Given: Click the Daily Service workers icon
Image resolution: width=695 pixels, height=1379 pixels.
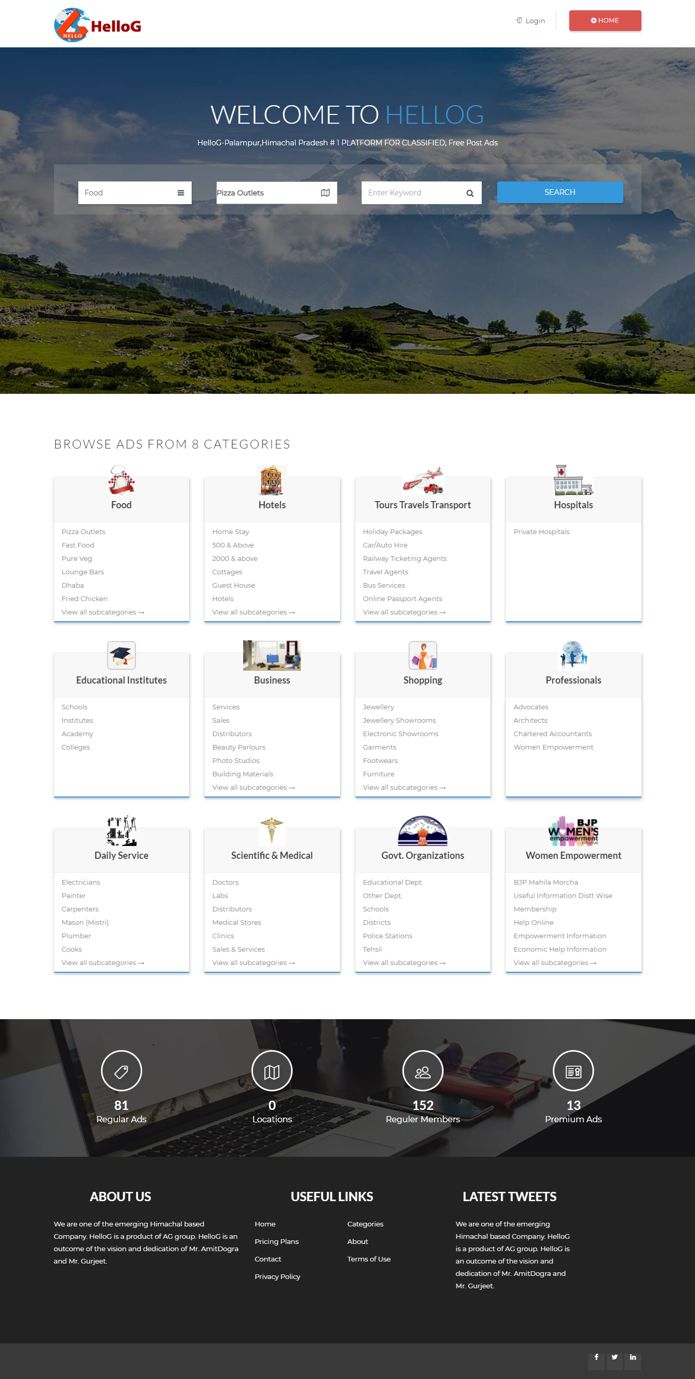Looking at the screenshot, I should pos(122,830).
